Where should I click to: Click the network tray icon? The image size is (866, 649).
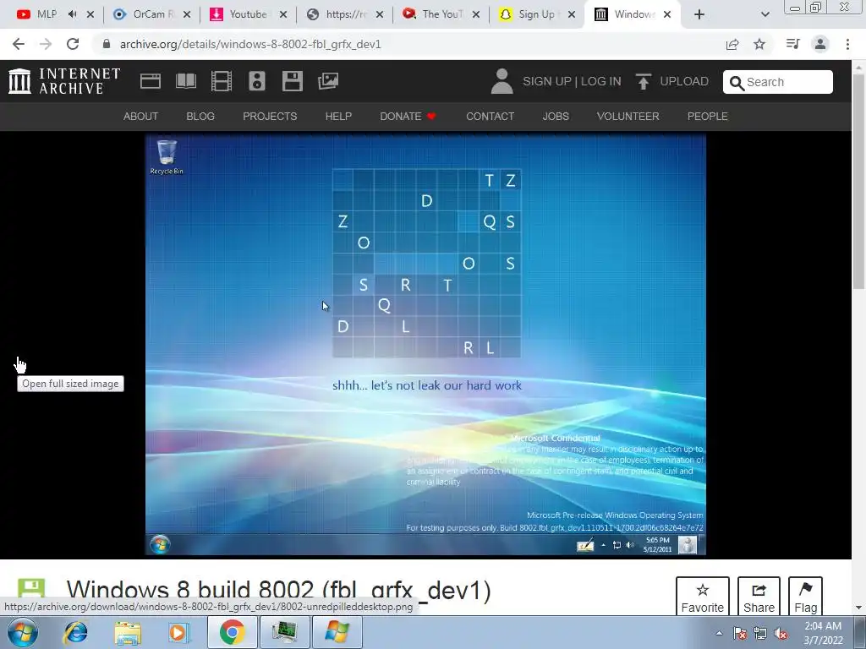760,634
